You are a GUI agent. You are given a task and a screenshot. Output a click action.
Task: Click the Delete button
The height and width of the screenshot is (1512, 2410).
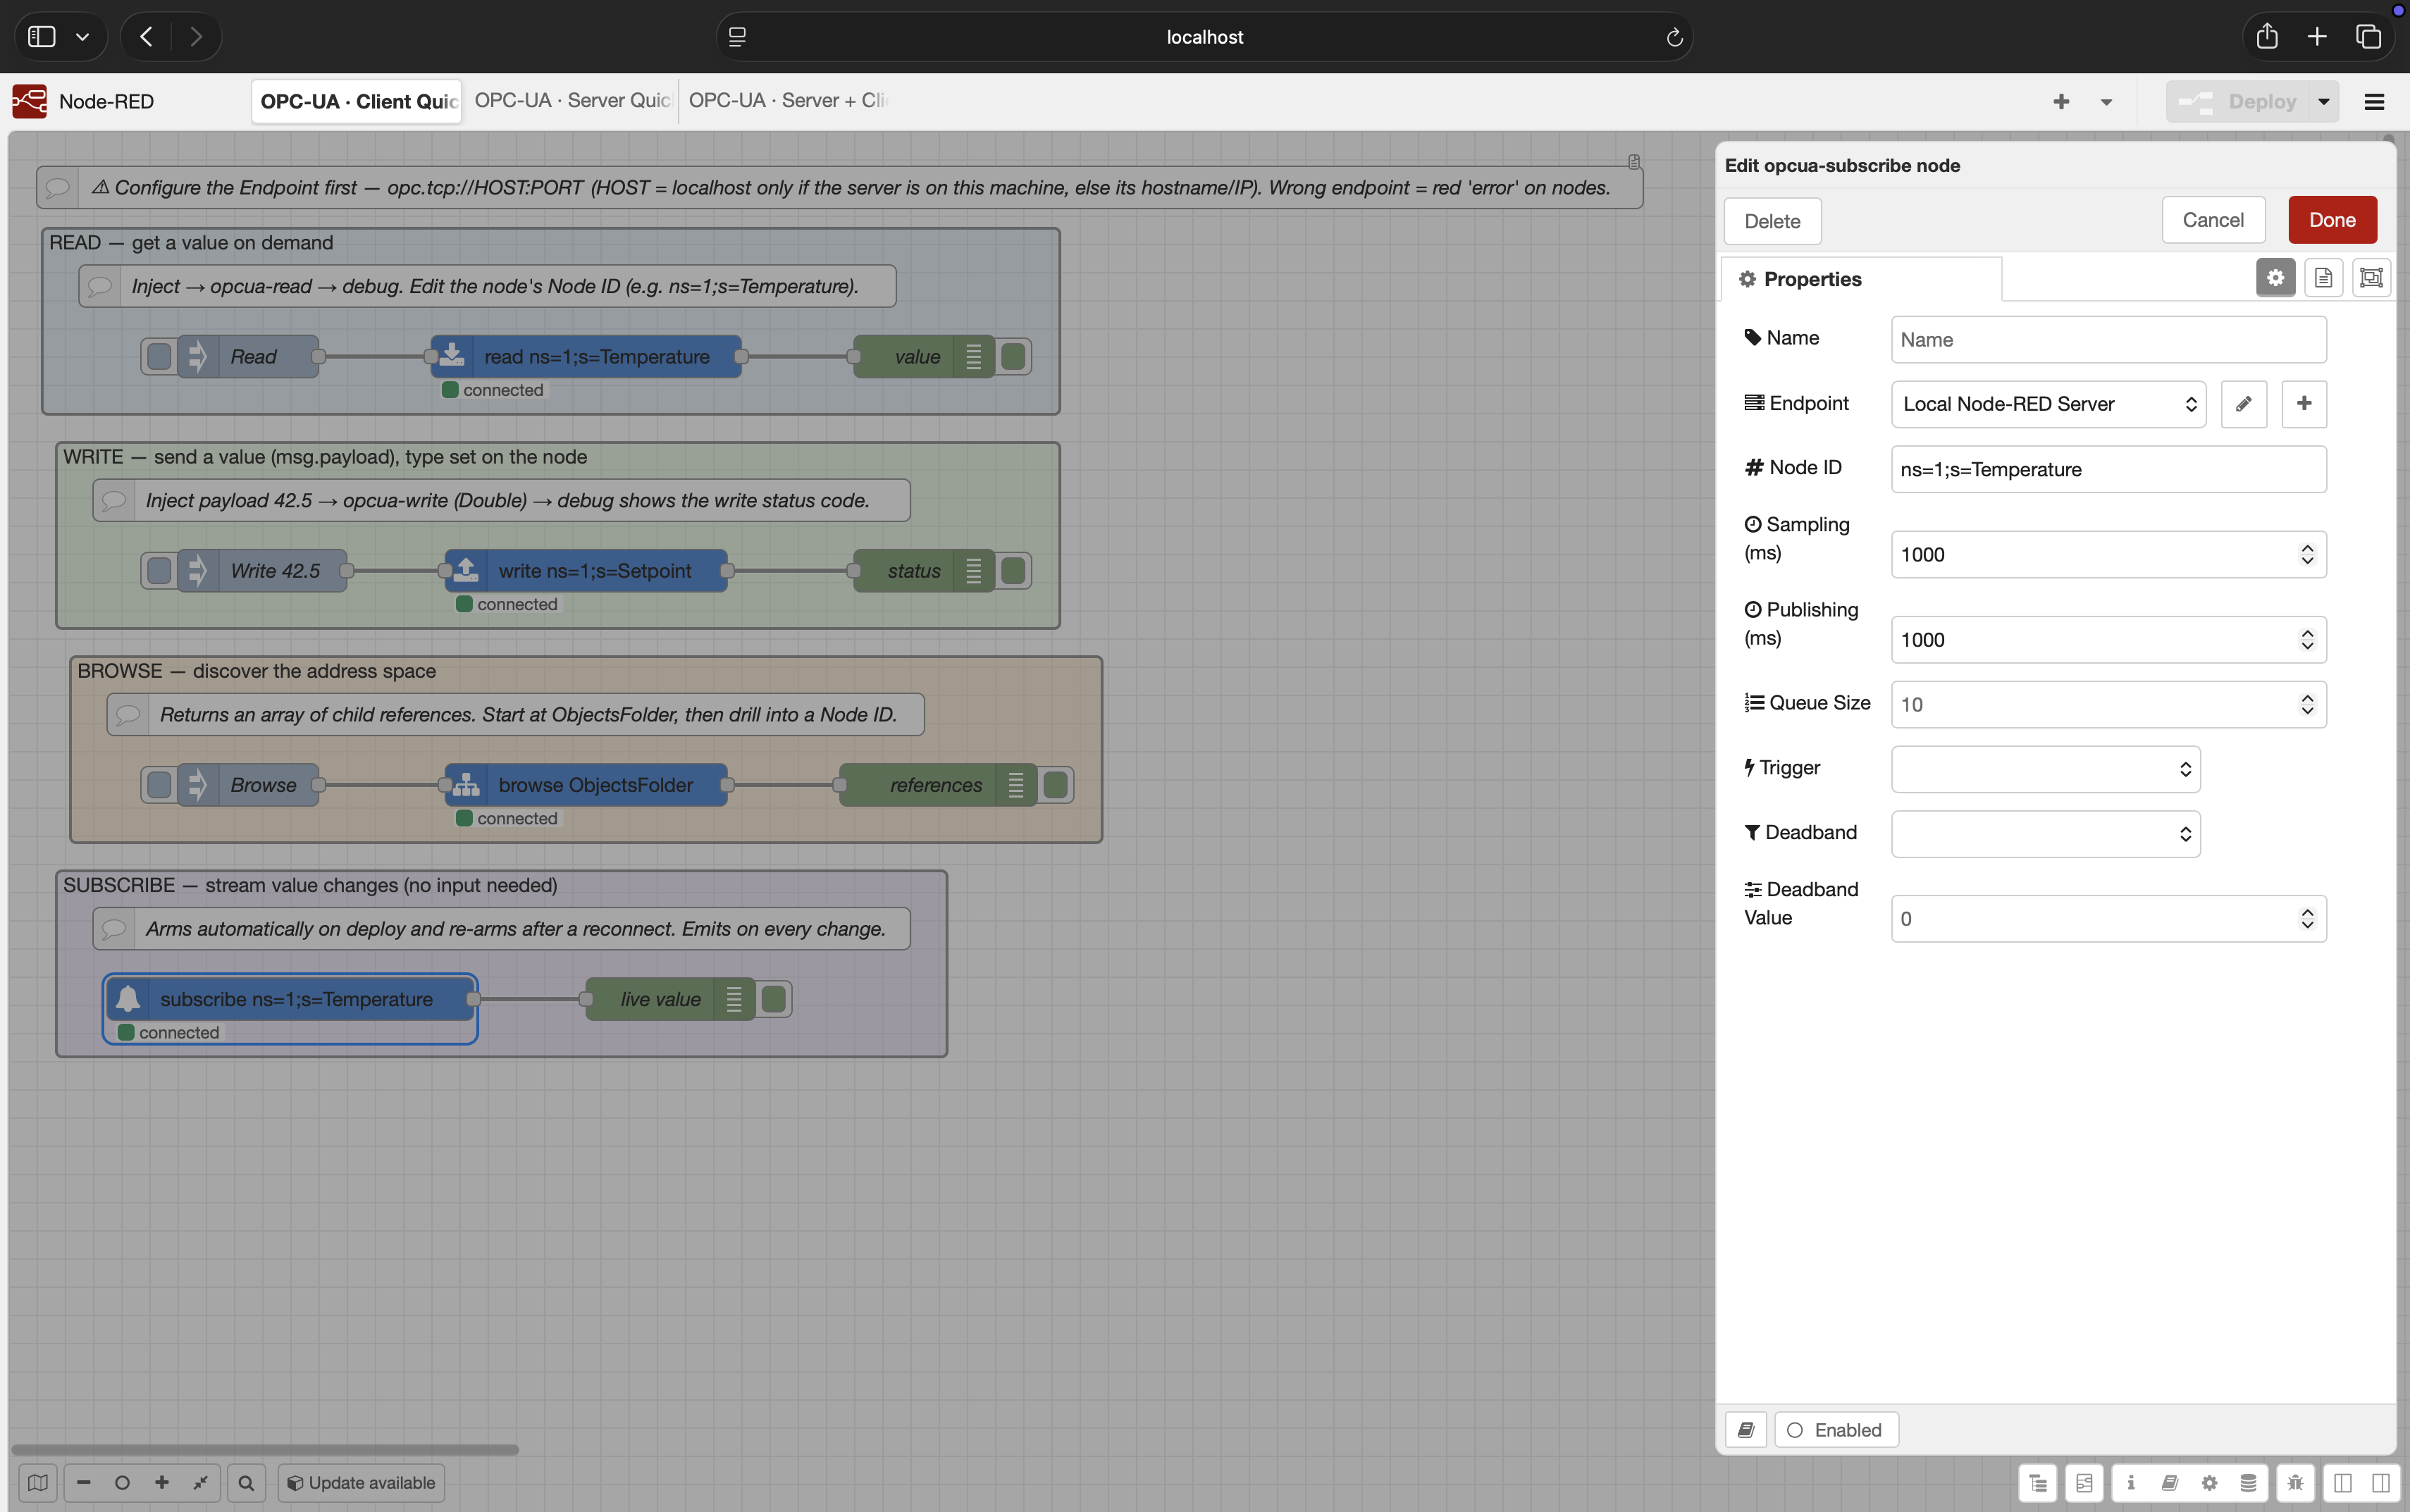(x=1772, y=221)
